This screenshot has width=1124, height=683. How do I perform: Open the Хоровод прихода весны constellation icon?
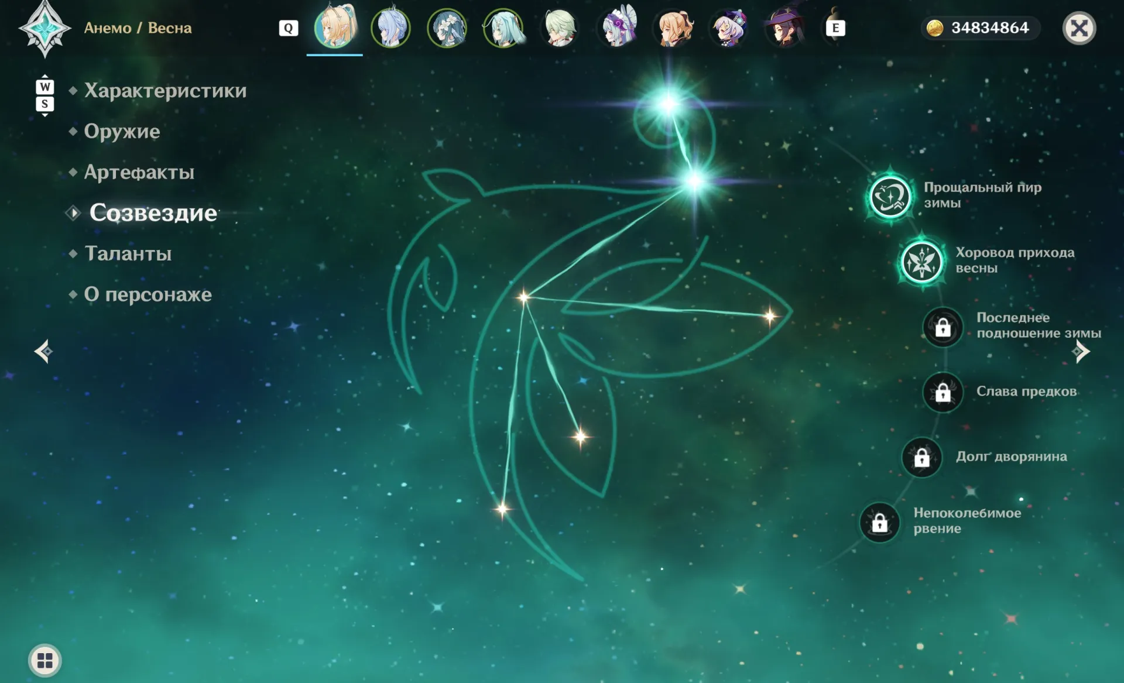click(922, 262)
